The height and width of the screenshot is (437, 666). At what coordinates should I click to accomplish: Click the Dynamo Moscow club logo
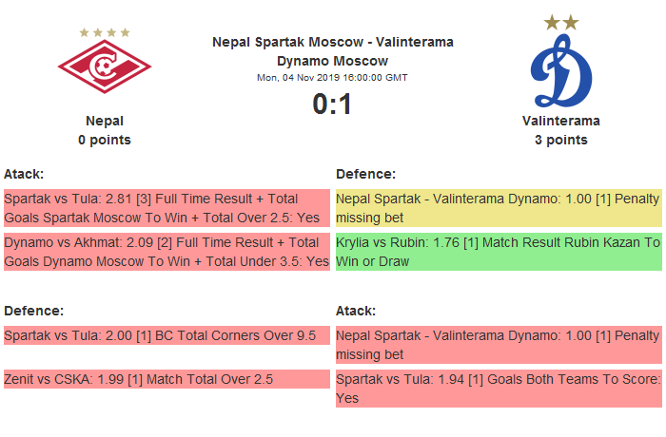click(560, 72)
